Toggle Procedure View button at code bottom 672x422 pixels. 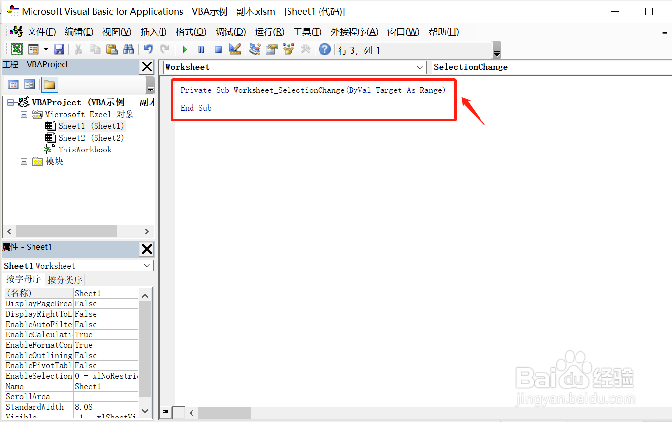(x=166, y=412)
